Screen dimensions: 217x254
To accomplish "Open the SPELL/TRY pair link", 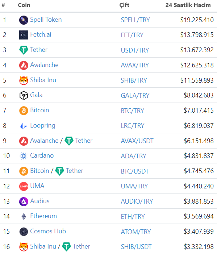I will click(135, 20).
